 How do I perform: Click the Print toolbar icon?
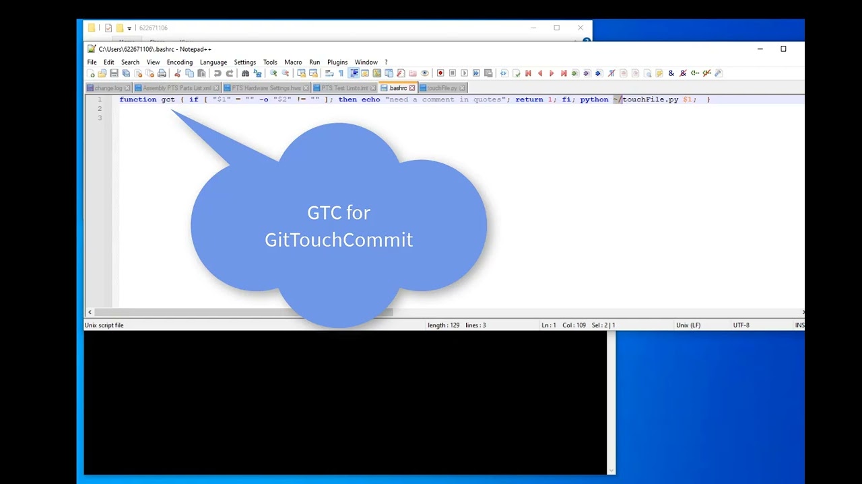coord(162,73)
